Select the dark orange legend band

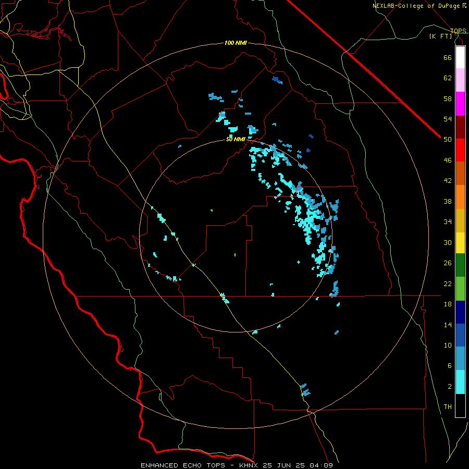[x=460, y=174]
